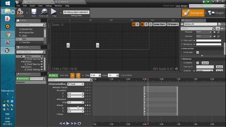
Task: Open the Fill Screen dropdown in the viewport
Action: click(173, 24)
